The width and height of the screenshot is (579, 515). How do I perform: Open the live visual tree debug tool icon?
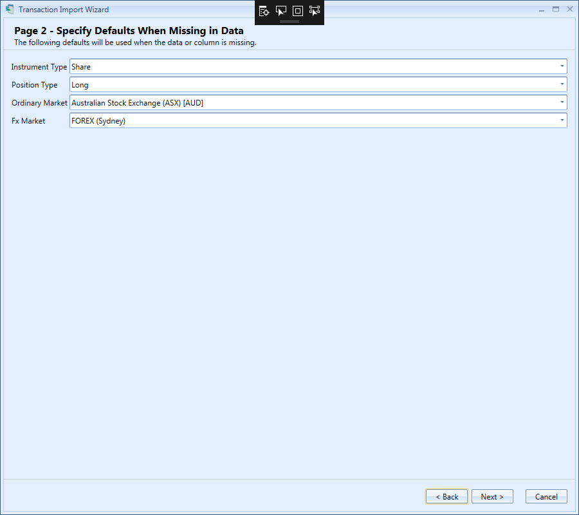(x=264, y=11)
